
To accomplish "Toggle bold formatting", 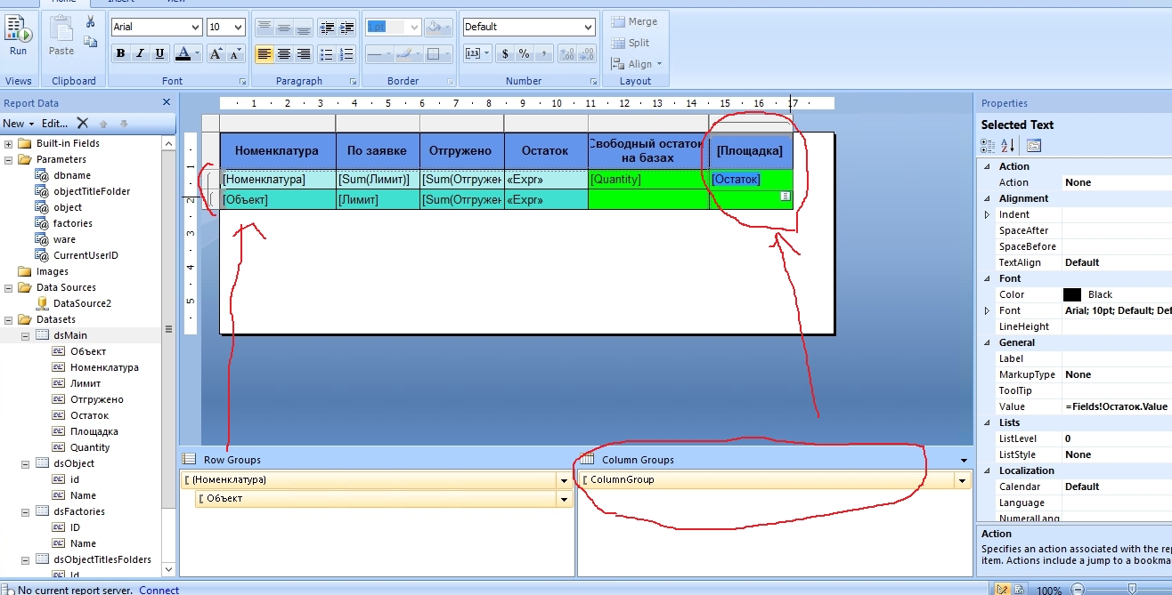I will pyautogui.click(x=120, y=54).
